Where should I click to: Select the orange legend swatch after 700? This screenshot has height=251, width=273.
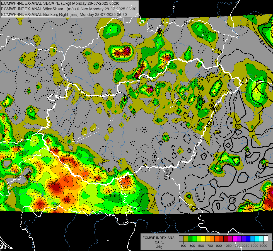pyautogui.click(x=212, y=239)
